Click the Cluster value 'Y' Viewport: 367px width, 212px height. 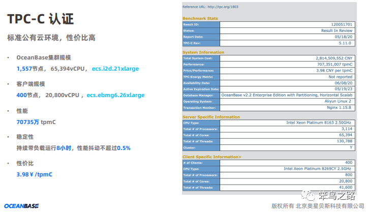coord(351,147)
